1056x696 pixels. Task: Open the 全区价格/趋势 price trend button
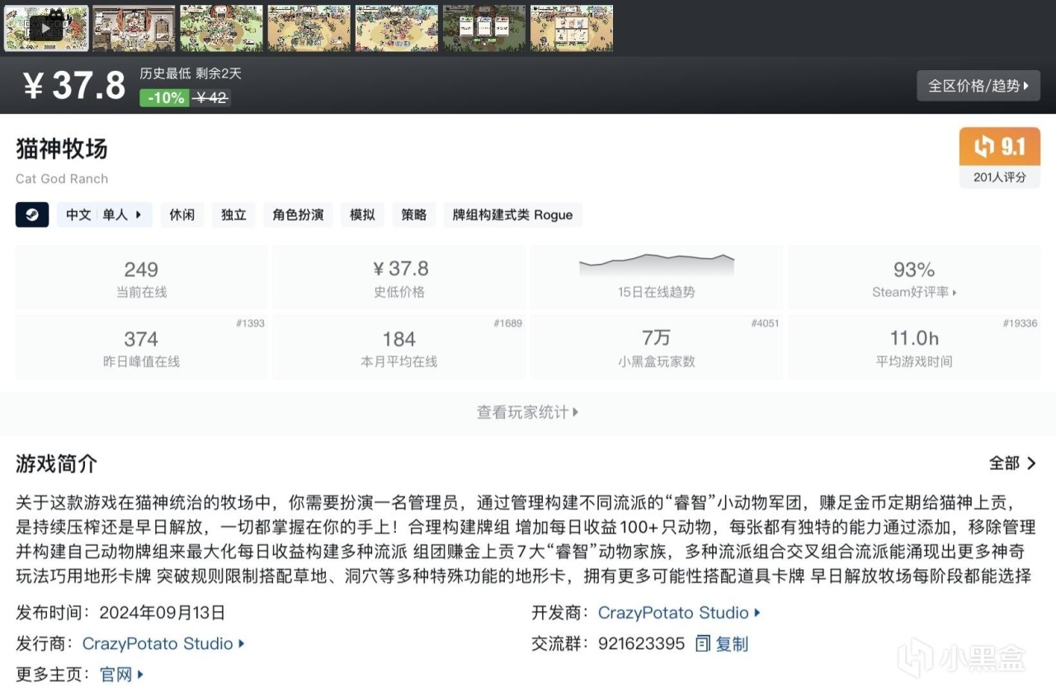coord(978,86)
